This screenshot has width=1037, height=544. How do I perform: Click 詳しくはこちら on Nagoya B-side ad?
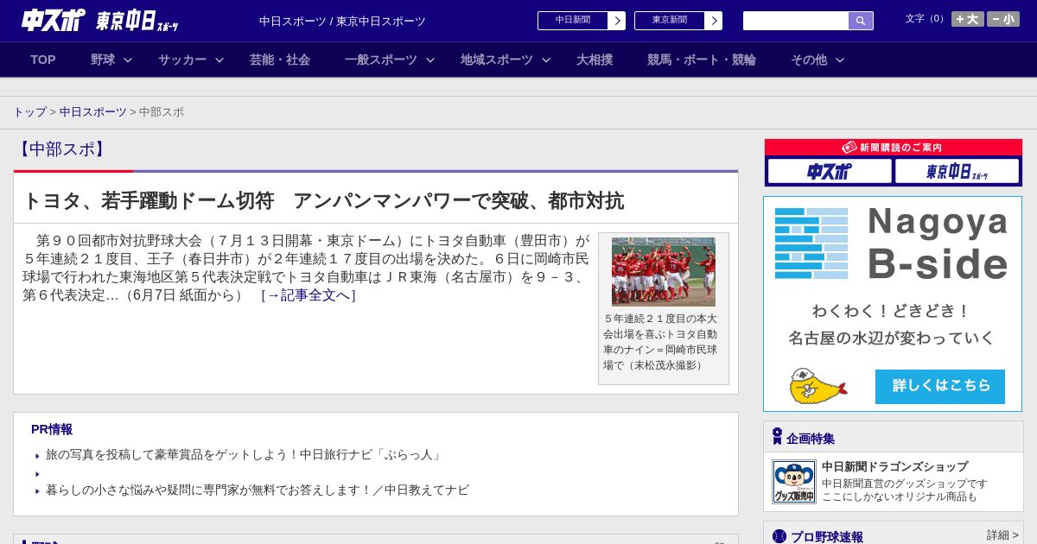[940, 387]
